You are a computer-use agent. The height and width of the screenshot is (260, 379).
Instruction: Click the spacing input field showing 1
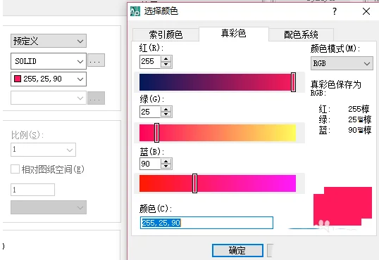[32, 190]
